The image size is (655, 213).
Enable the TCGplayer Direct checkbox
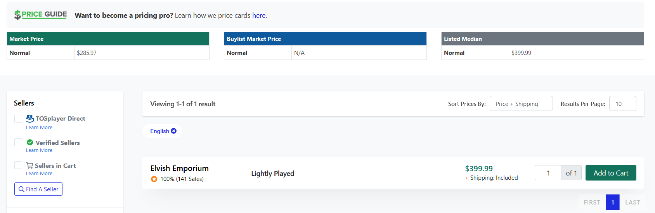(18, 119)
